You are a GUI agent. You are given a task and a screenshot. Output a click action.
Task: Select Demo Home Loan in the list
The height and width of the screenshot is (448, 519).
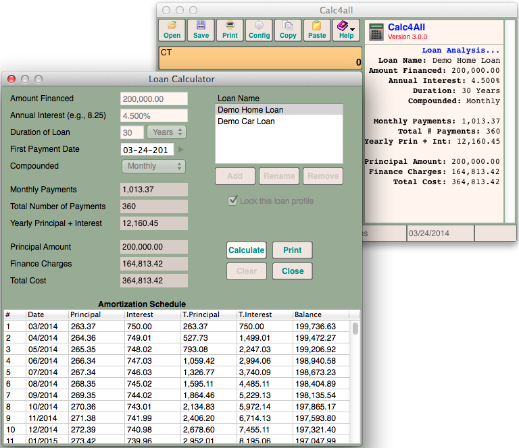tap(250, 110)
